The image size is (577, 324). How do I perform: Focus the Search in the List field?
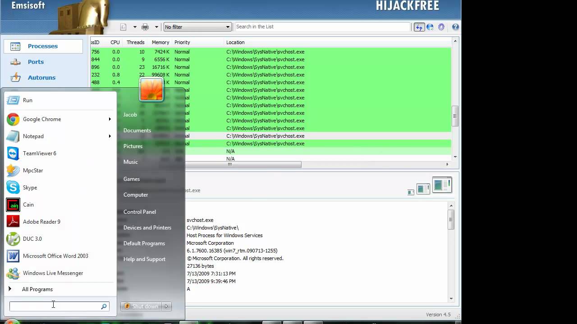322,27
